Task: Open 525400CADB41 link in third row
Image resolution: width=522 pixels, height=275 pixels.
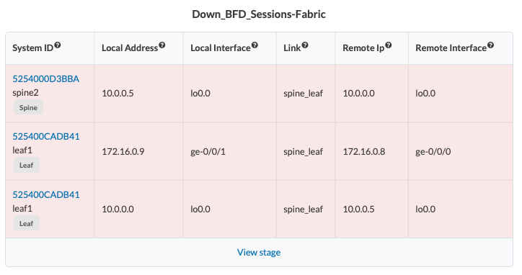Action: (x=46, y=194)
